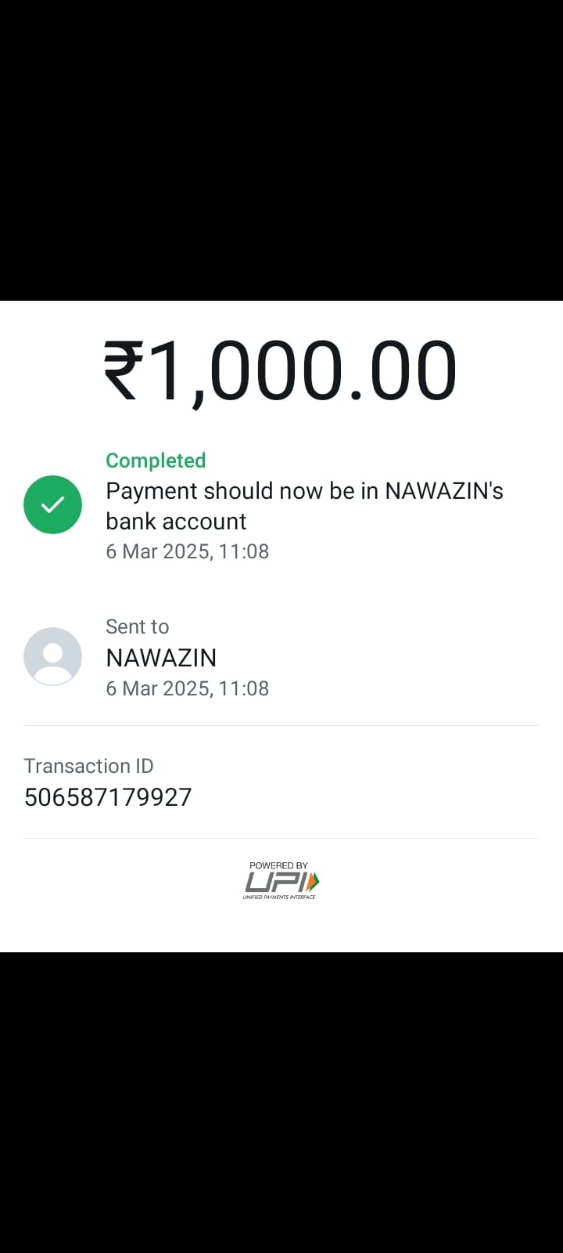Open recipient NAWAZIN below Sent to
Screen dimensions: 563x1253
[x=161, y=658]
